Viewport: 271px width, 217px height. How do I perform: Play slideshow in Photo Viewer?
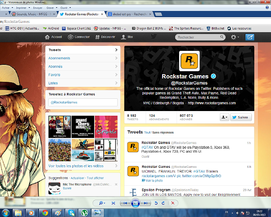point(135,203)
